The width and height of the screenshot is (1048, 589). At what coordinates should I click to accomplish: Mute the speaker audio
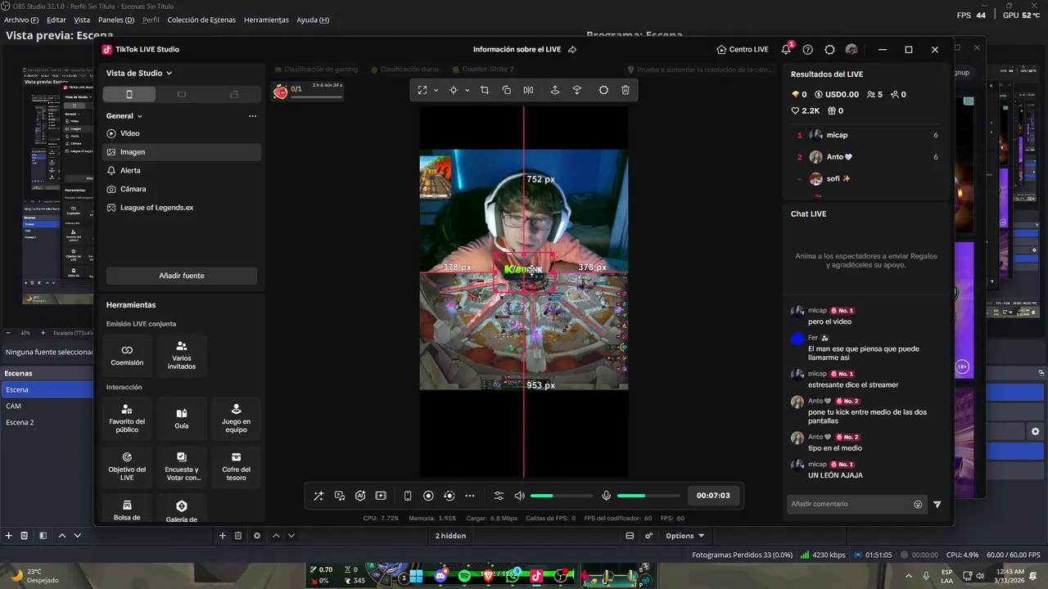pos(519,496)
